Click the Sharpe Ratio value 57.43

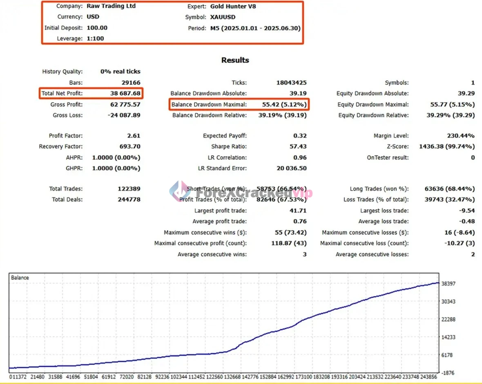[x=298, y=146]
